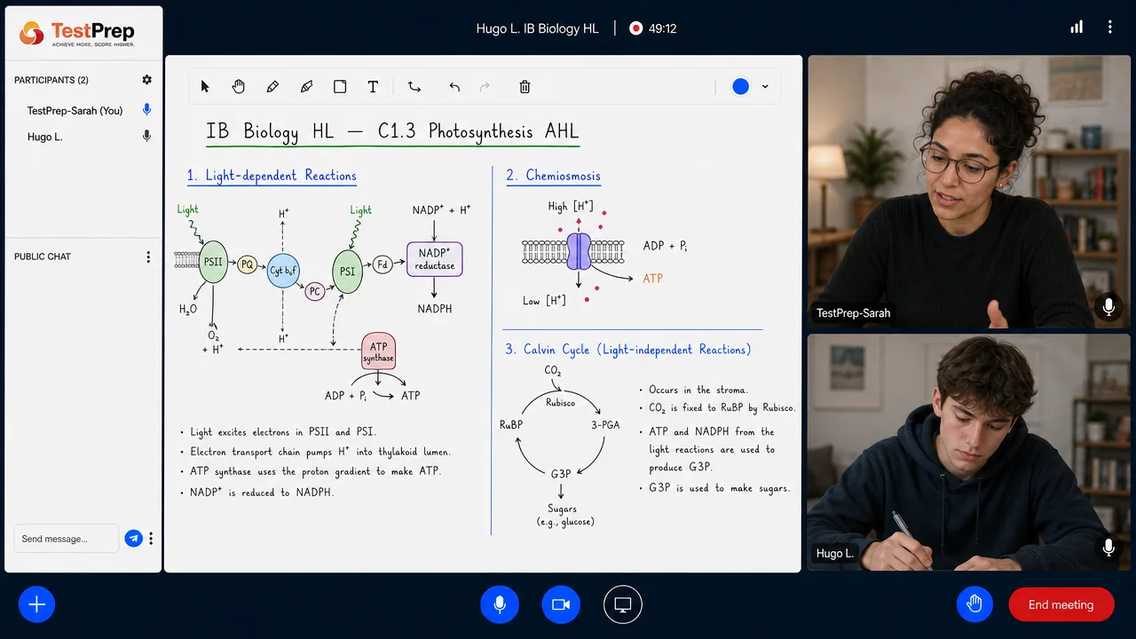The width and height of the screenshot is (1136, 639).
Task: Share screen using the monitor button
Action: click(x=623, y=604)
